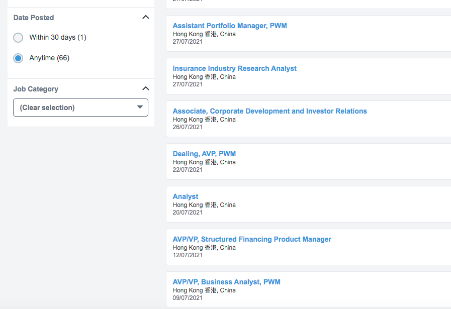Viewport: 451px width, 309px height.
Task: Open the Analyst job listing
Action: (x=186, y=196)
